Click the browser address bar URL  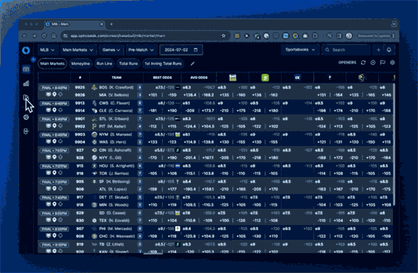118,35
